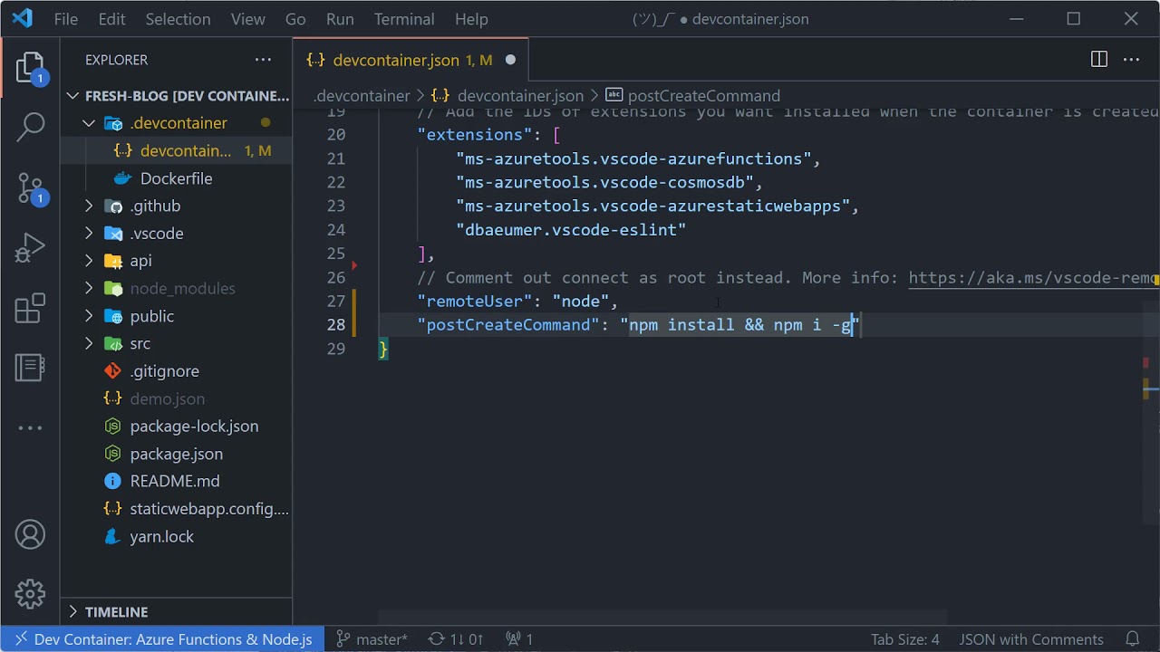
Task: Open .gitignore file
Action: (164, 371)
